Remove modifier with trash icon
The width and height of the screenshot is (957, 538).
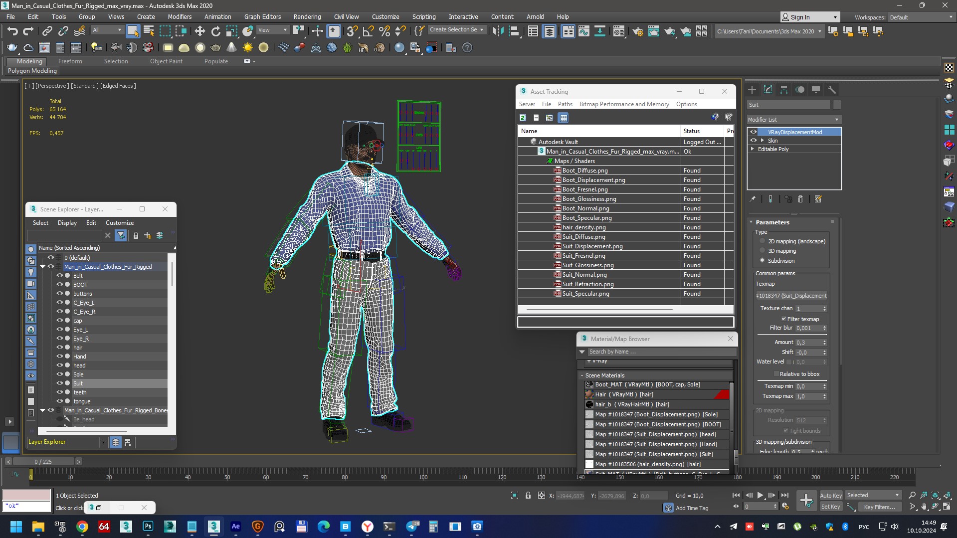(x=800, y=199)
